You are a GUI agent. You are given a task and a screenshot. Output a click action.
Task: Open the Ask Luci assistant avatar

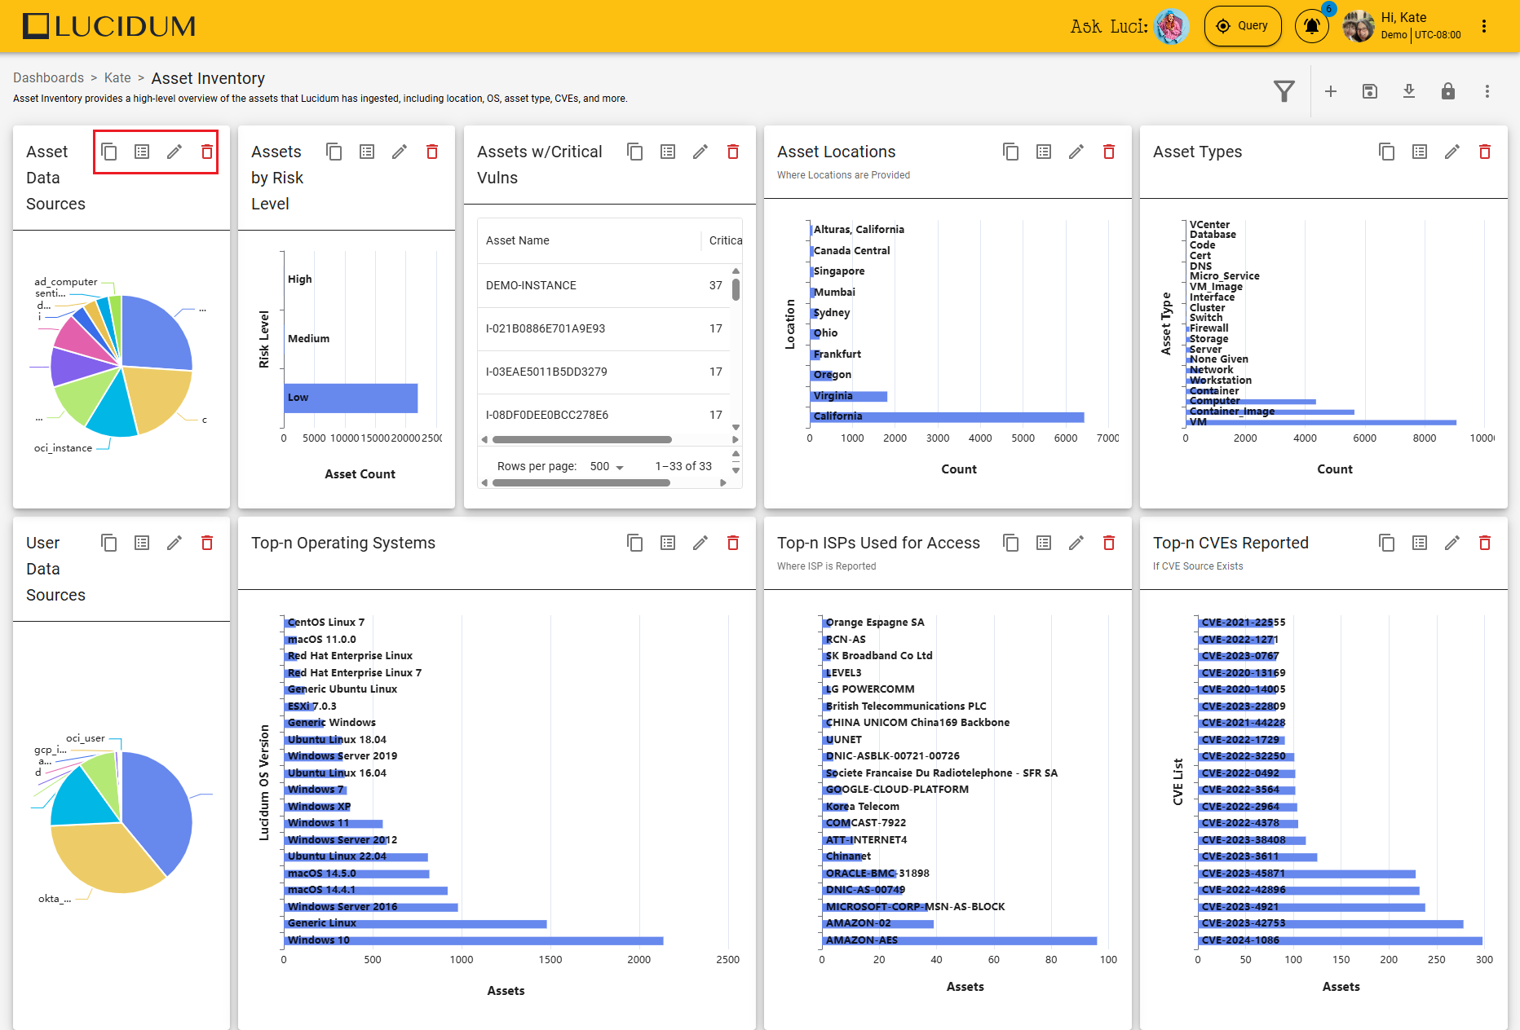coord(1172,26)
